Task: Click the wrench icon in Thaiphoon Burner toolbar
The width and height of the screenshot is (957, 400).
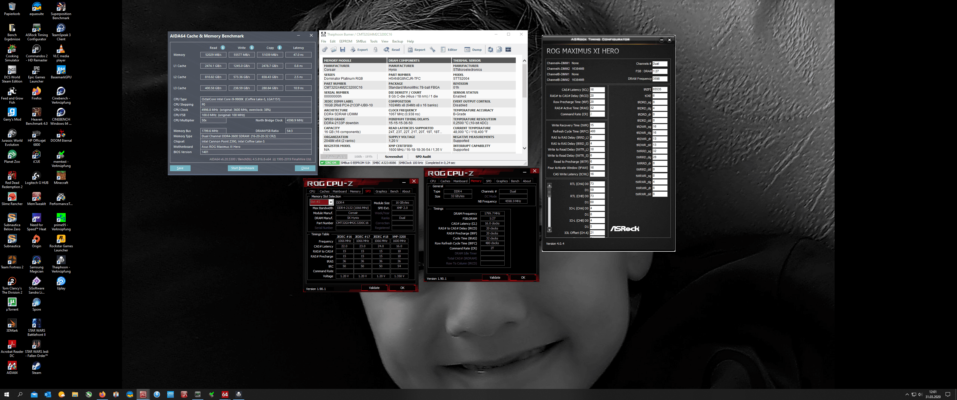Action: tap(432, 49)
